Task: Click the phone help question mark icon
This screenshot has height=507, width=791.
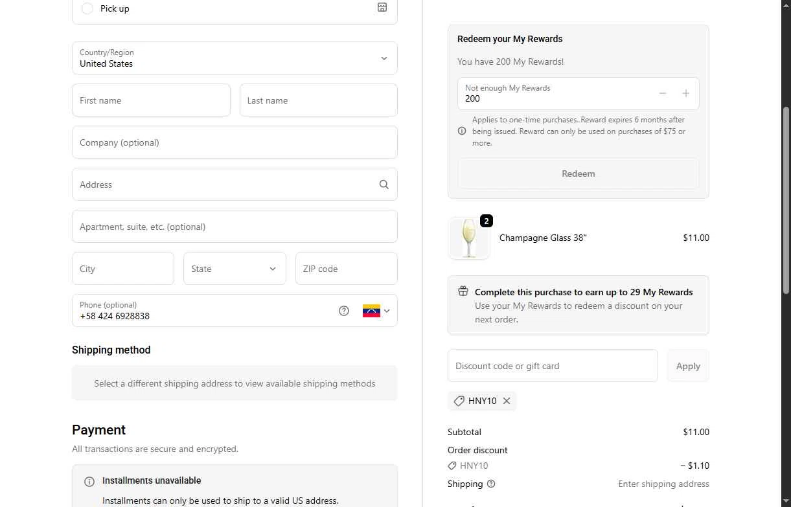Action: (x=344, y=311)
